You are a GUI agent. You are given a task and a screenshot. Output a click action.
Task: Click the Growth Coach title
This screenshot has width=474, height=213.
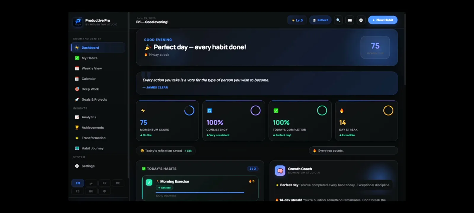[300, 169]
